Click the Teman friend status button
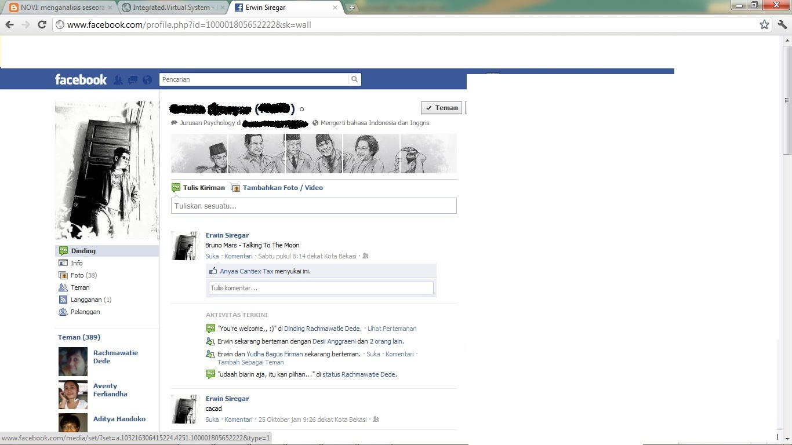Screen dimensions: 792x445 (441, 108)
